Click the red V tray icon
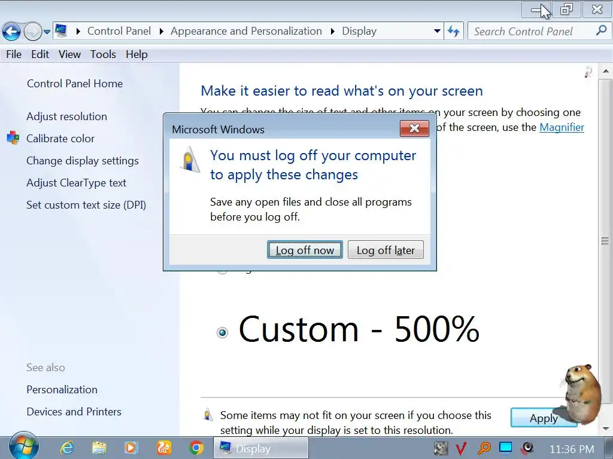 tap(462, 448)
